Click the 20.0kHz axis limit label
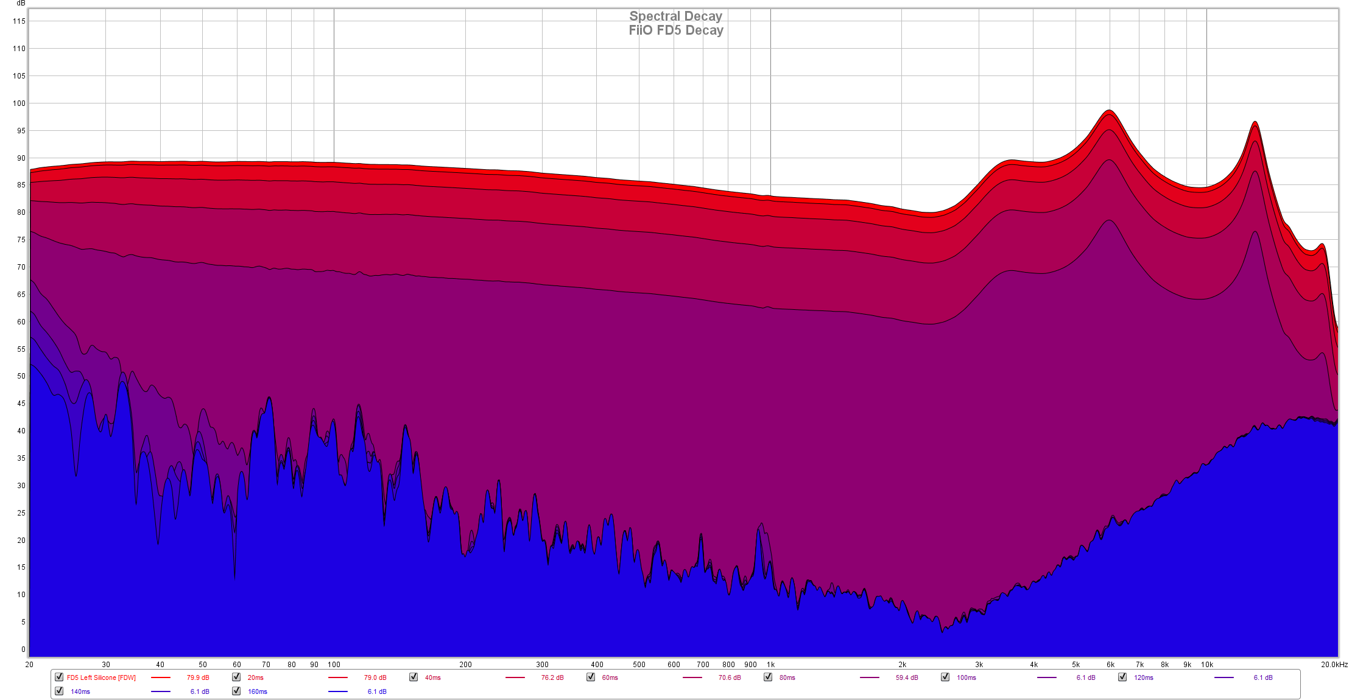This screenshot has width=1352, height=700. pos(1334,665)
